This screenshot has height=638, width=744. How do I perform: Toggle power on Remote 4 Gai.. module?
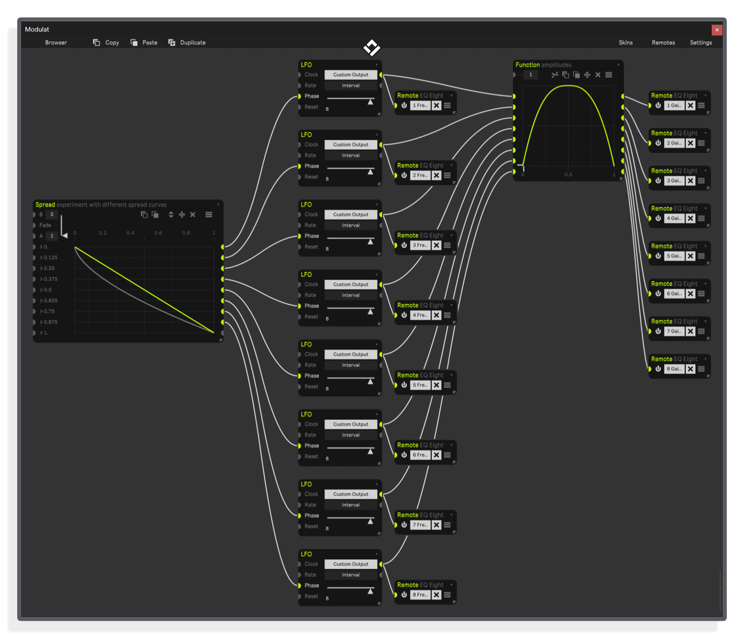coord(658,219)
